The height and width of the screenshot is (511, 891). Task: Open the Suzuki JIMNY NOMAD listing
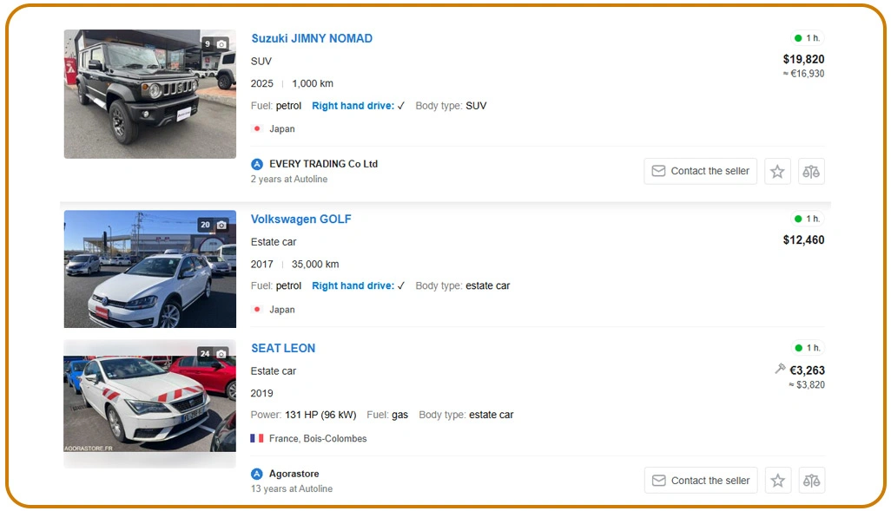tap(311, 38)
